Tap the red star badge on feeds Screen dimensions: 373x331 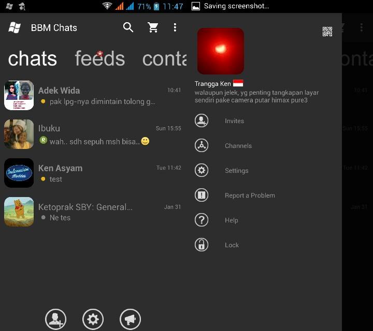point(100,53)
